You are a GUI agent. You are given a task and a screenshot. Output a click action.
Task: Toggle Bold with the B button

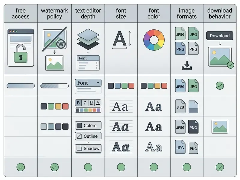[78, 103]
